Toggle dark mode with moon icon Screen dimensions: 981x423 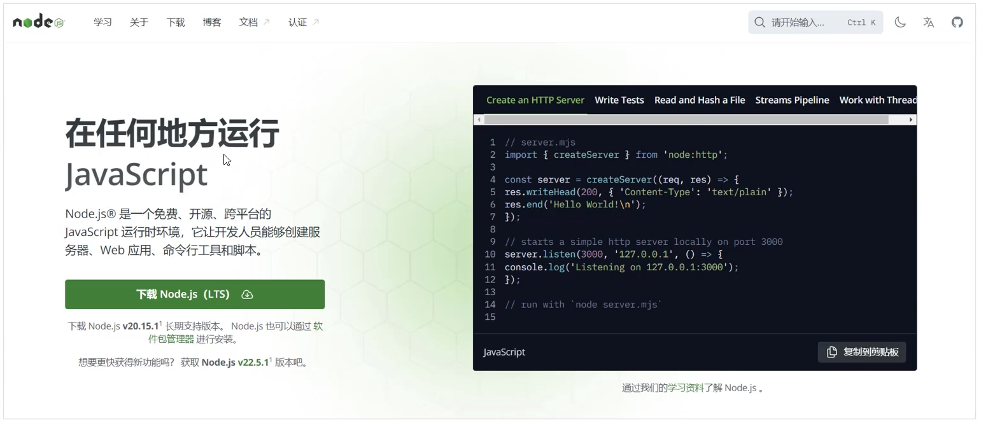point(900,22)
